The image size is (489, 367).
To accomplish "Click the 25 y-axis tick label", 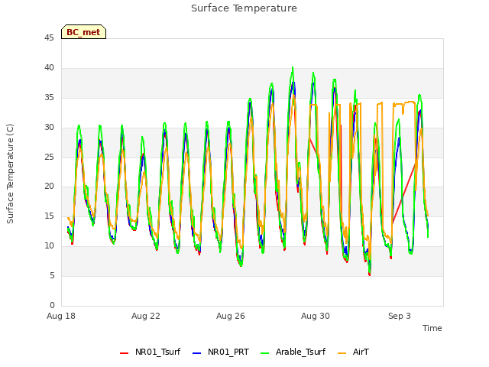I will pyautogui.click(x=49, y=157).
